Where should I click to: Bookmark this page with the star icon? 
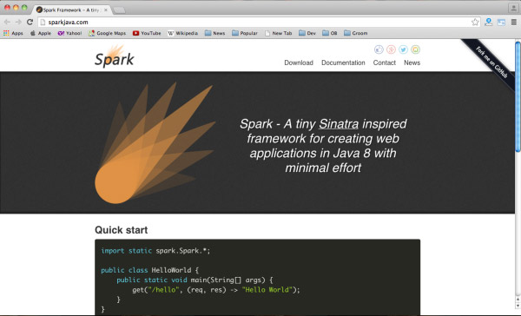[x=475, y=22]
